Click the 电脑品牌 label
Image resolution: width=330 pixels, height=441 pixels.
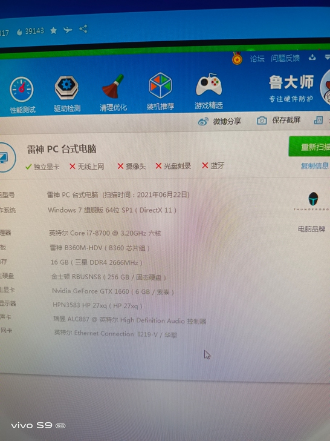tap(311, 229)
